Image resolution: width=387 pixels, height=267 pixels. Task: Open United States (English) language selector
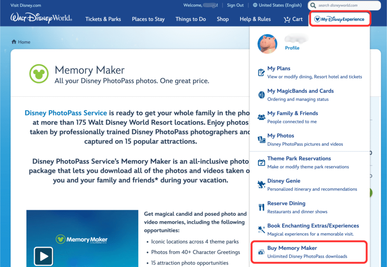click(x=277, y=5)
